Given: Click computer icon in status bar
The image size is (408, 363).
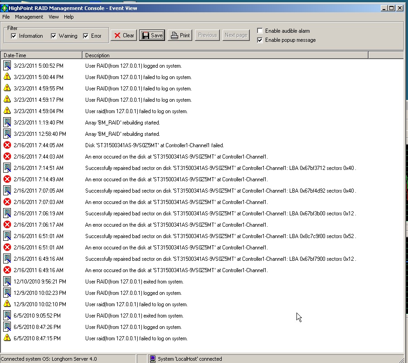Looking at the screenshot, I should pos(153,359).
